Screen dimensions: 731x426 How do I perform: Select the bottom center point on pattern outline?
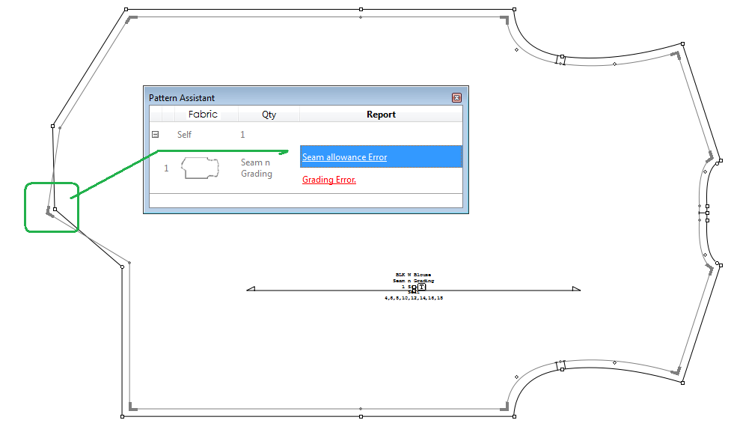click(x=361, y=416)
